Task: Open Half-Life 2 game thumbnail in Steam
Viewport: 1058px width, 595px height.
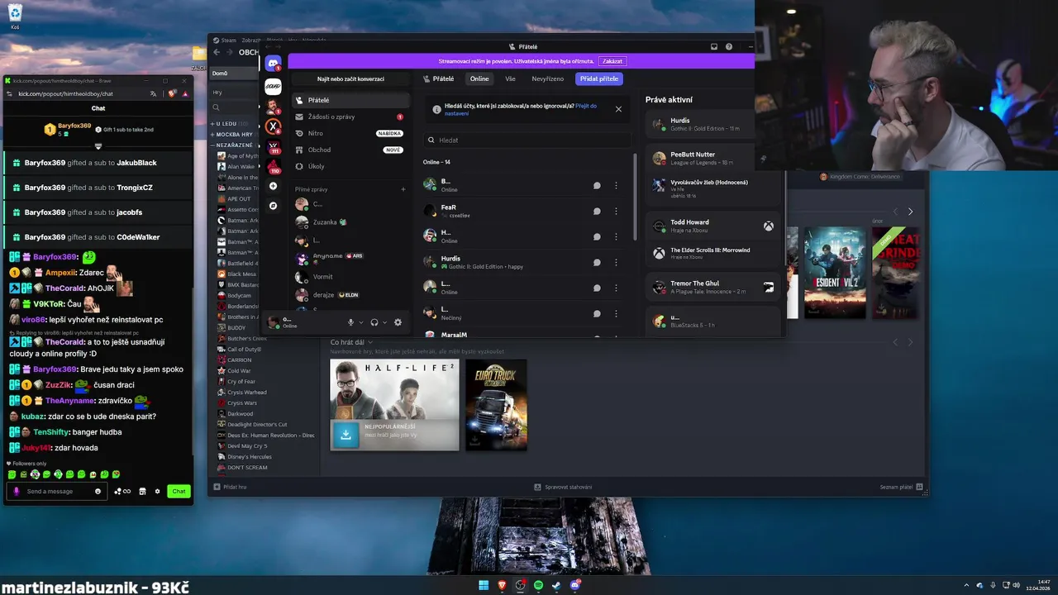Action: (x=394, y=405)
